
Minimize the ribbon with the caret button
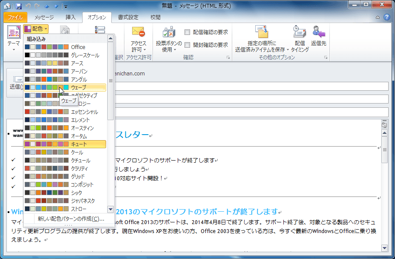tap(378, 17)
